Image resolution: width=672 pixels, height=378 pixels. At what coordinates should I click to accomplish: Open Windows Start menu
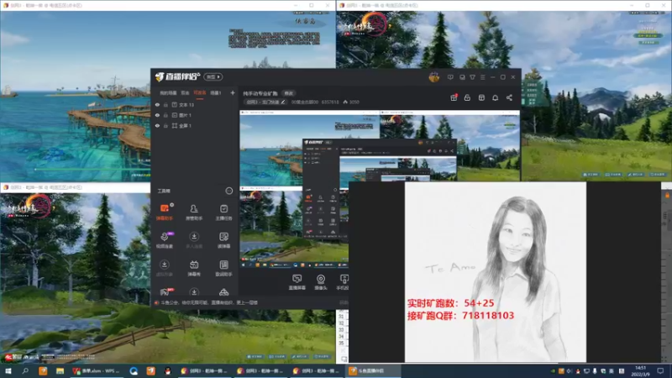coord(8,371)
